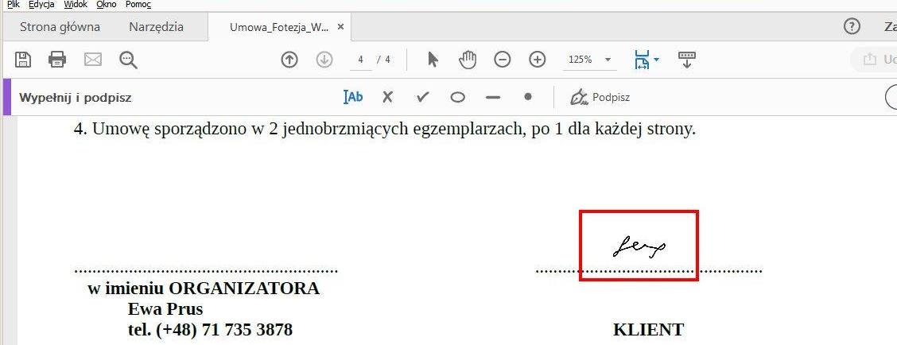Select the Add text IAb tool
Viewport: 897px width, 345px height.
353,97
